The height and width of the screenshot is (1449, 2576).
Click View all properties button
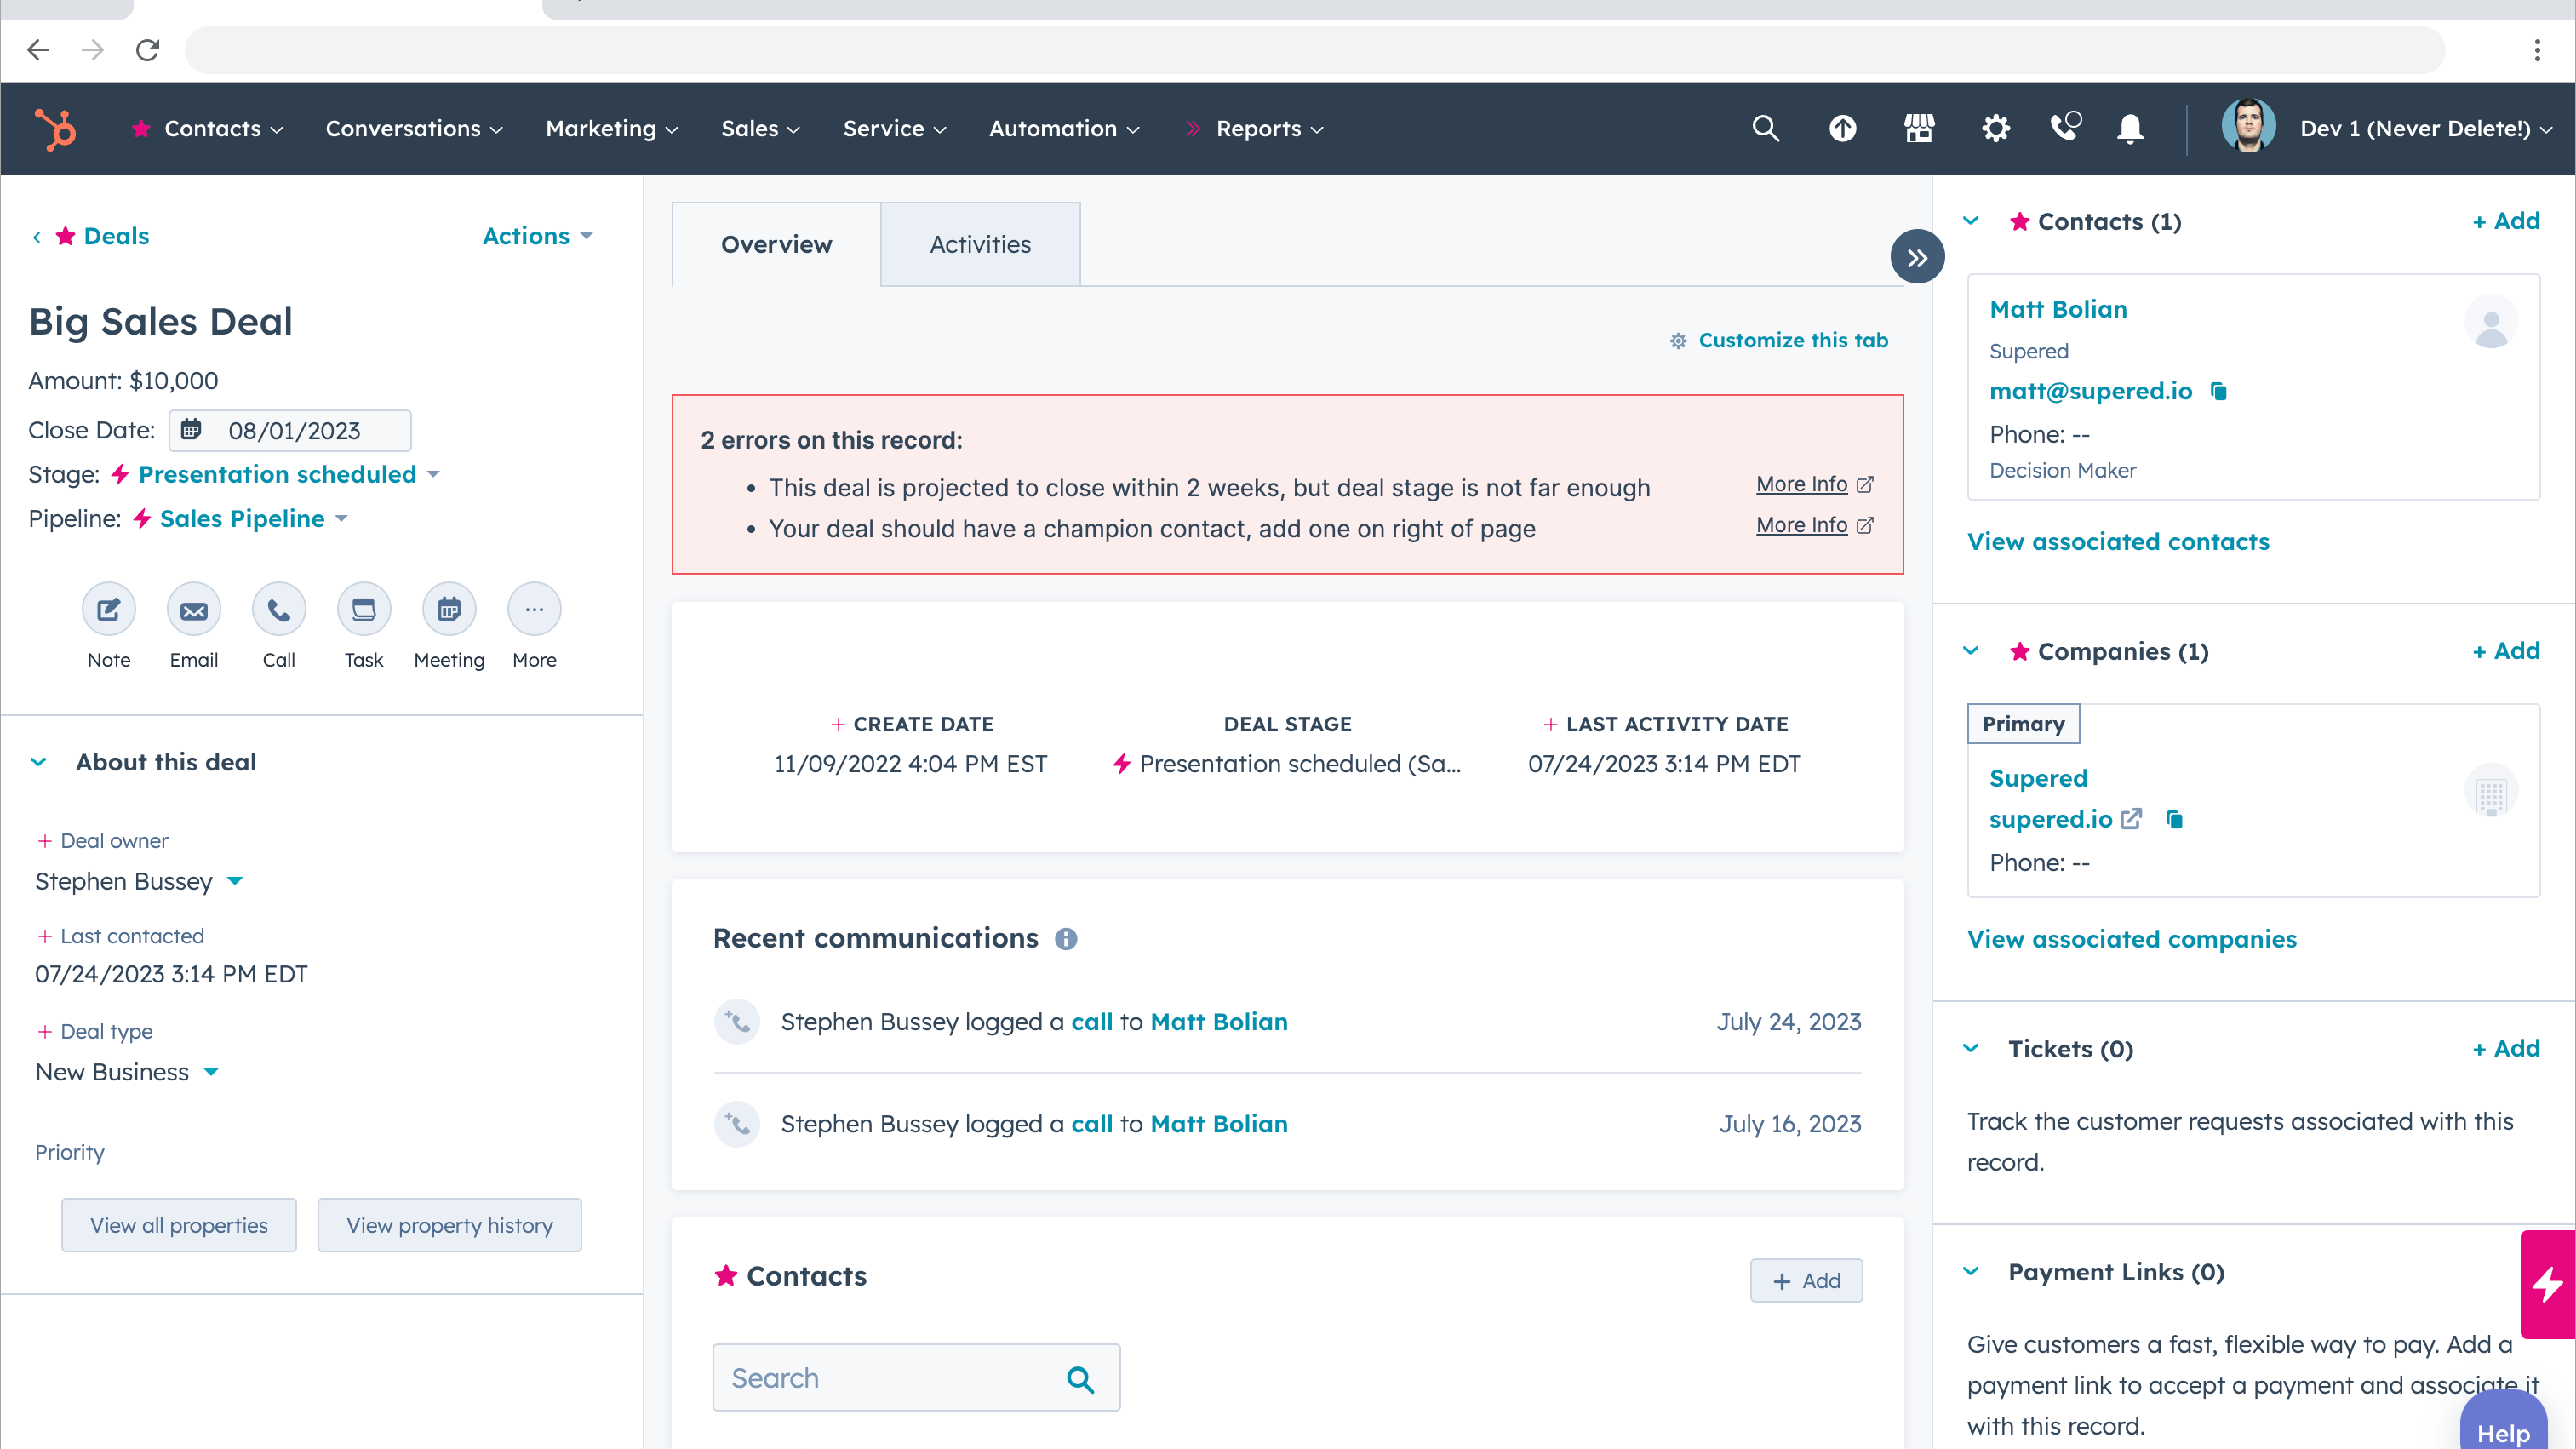point(179,1225)
